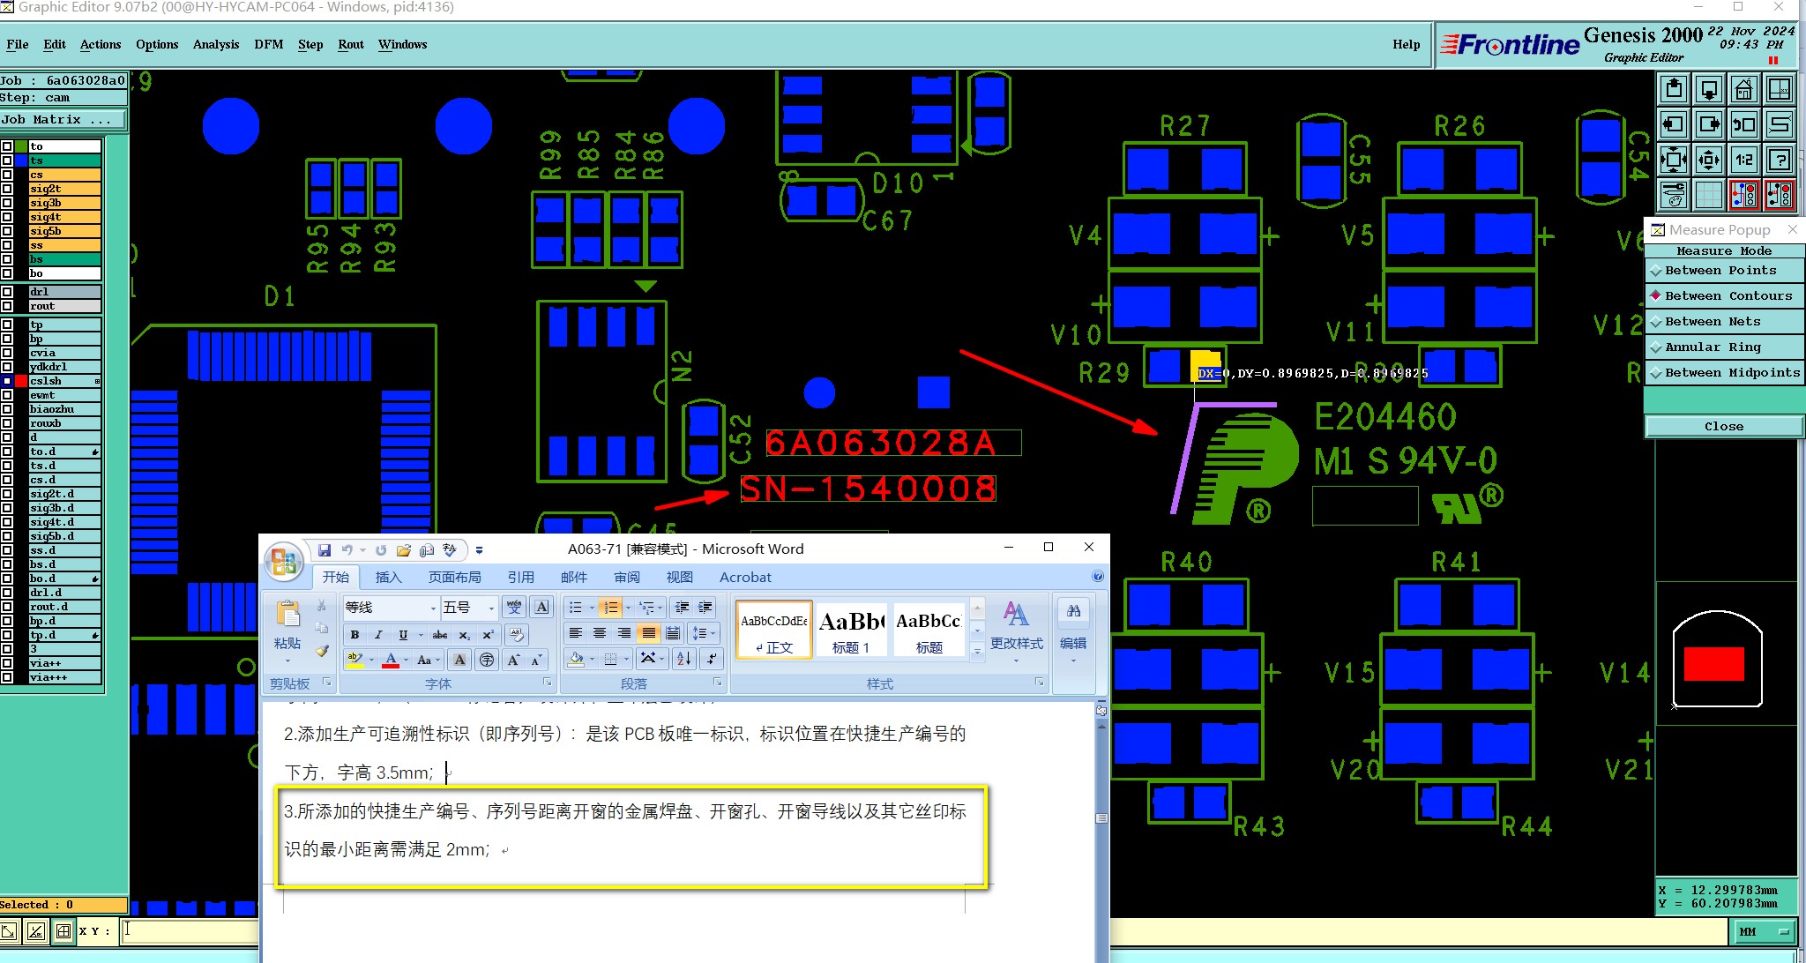This screenshot has width=1806, height=963.
Task: Click the snake trace route icon
Action: point(1780,124)
